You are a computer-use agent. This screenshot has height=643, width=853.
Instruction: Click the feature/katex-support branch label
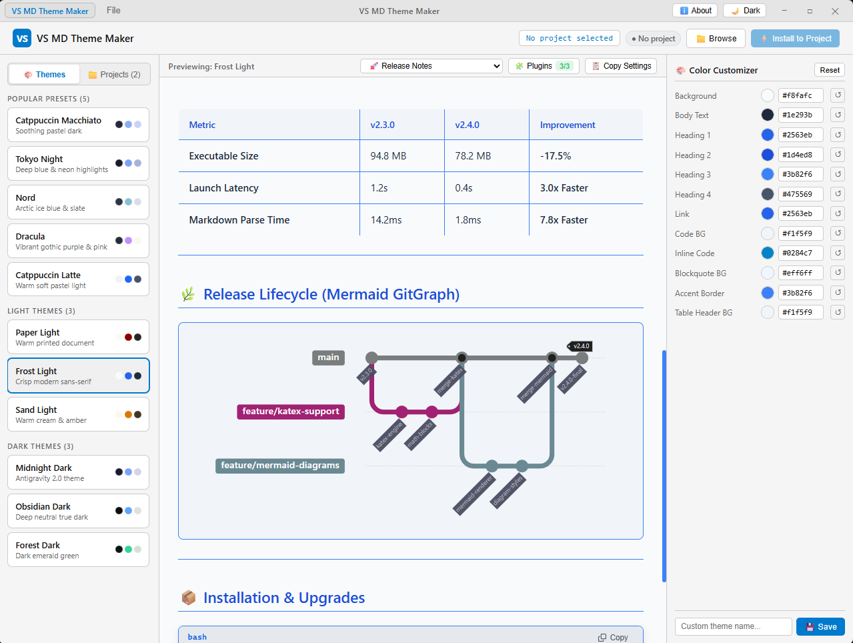291,412
